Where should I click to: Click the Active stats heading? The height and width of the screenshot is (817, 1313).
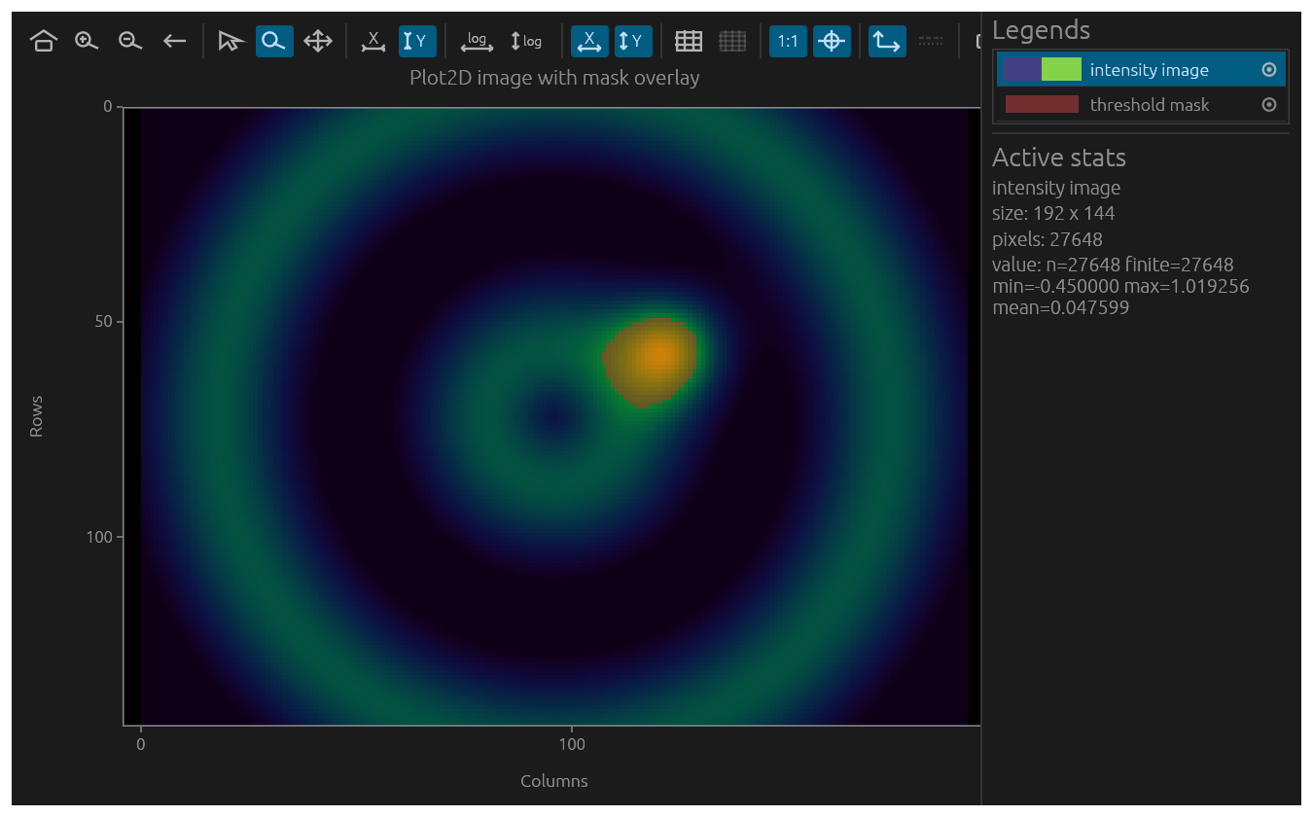(x=1059, y=158)
